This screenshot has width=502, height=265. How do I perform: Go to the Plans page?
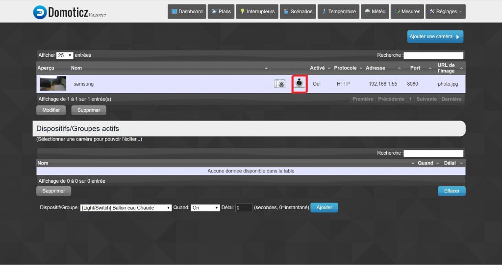[x=221, y=12]
